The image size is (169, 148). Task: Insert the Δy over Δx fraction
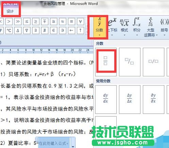tap(130, 99)
